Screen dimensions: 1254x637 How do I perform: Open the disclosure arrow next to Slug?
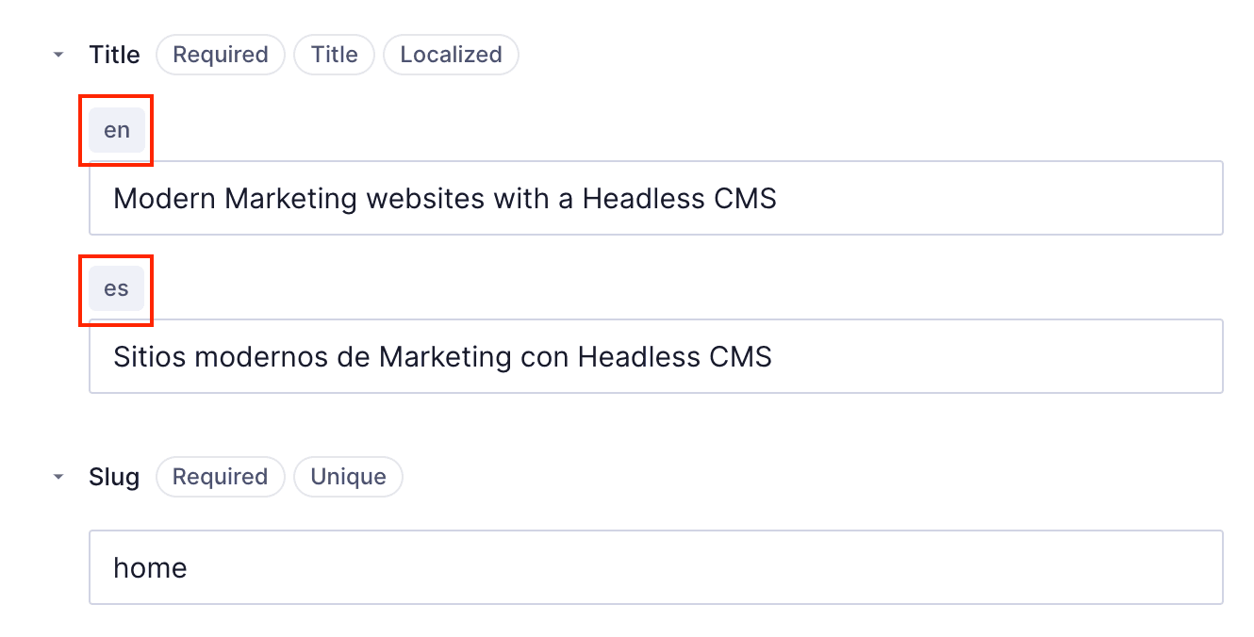(58, 477)
